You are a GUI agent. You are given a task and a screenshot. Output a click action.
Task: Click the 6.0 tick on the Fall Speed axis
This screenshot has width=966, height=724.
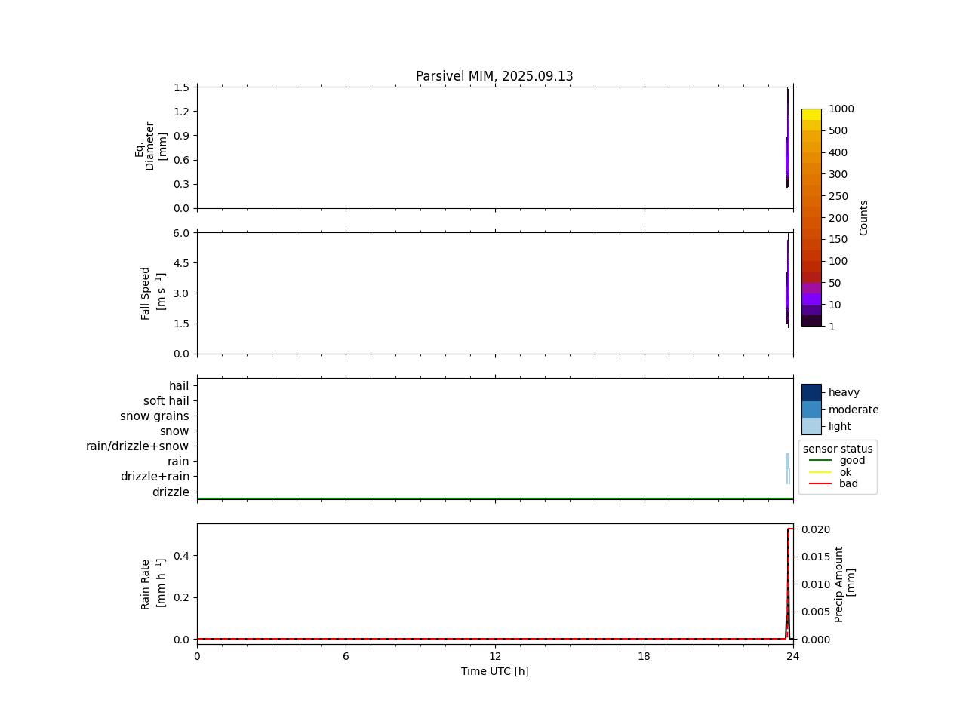pos(181,233)
